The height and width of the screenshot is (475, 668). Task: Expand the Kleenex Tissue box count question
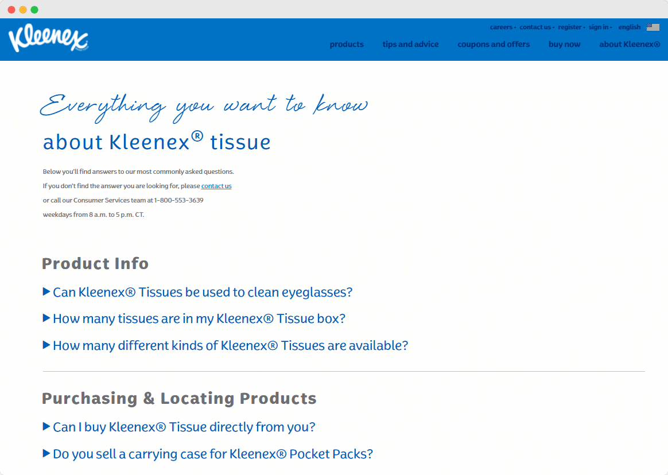[x=199, y=318]
